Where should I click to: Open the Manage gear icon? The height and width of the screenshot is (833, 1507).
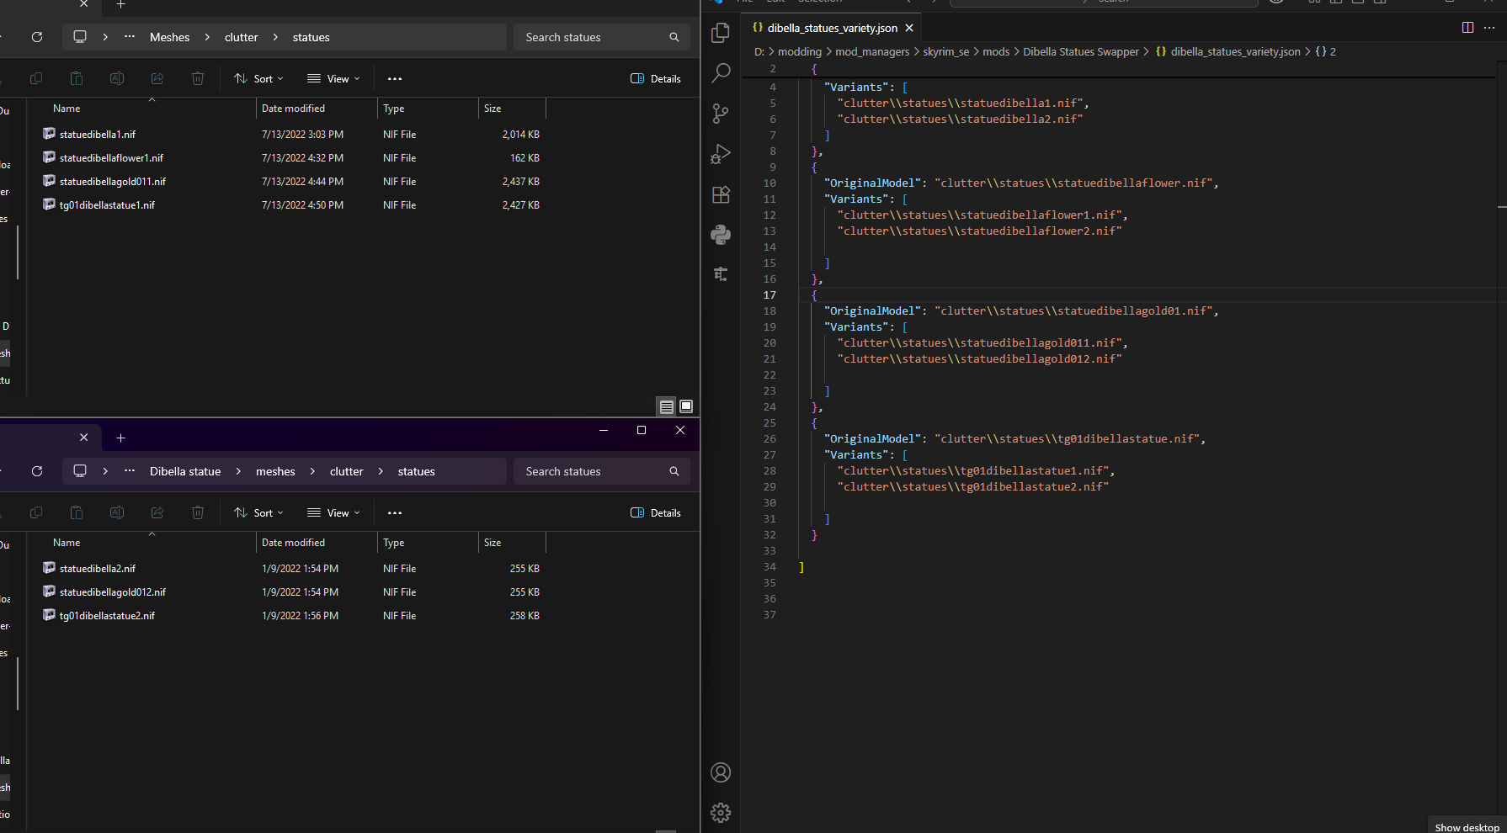721,813
